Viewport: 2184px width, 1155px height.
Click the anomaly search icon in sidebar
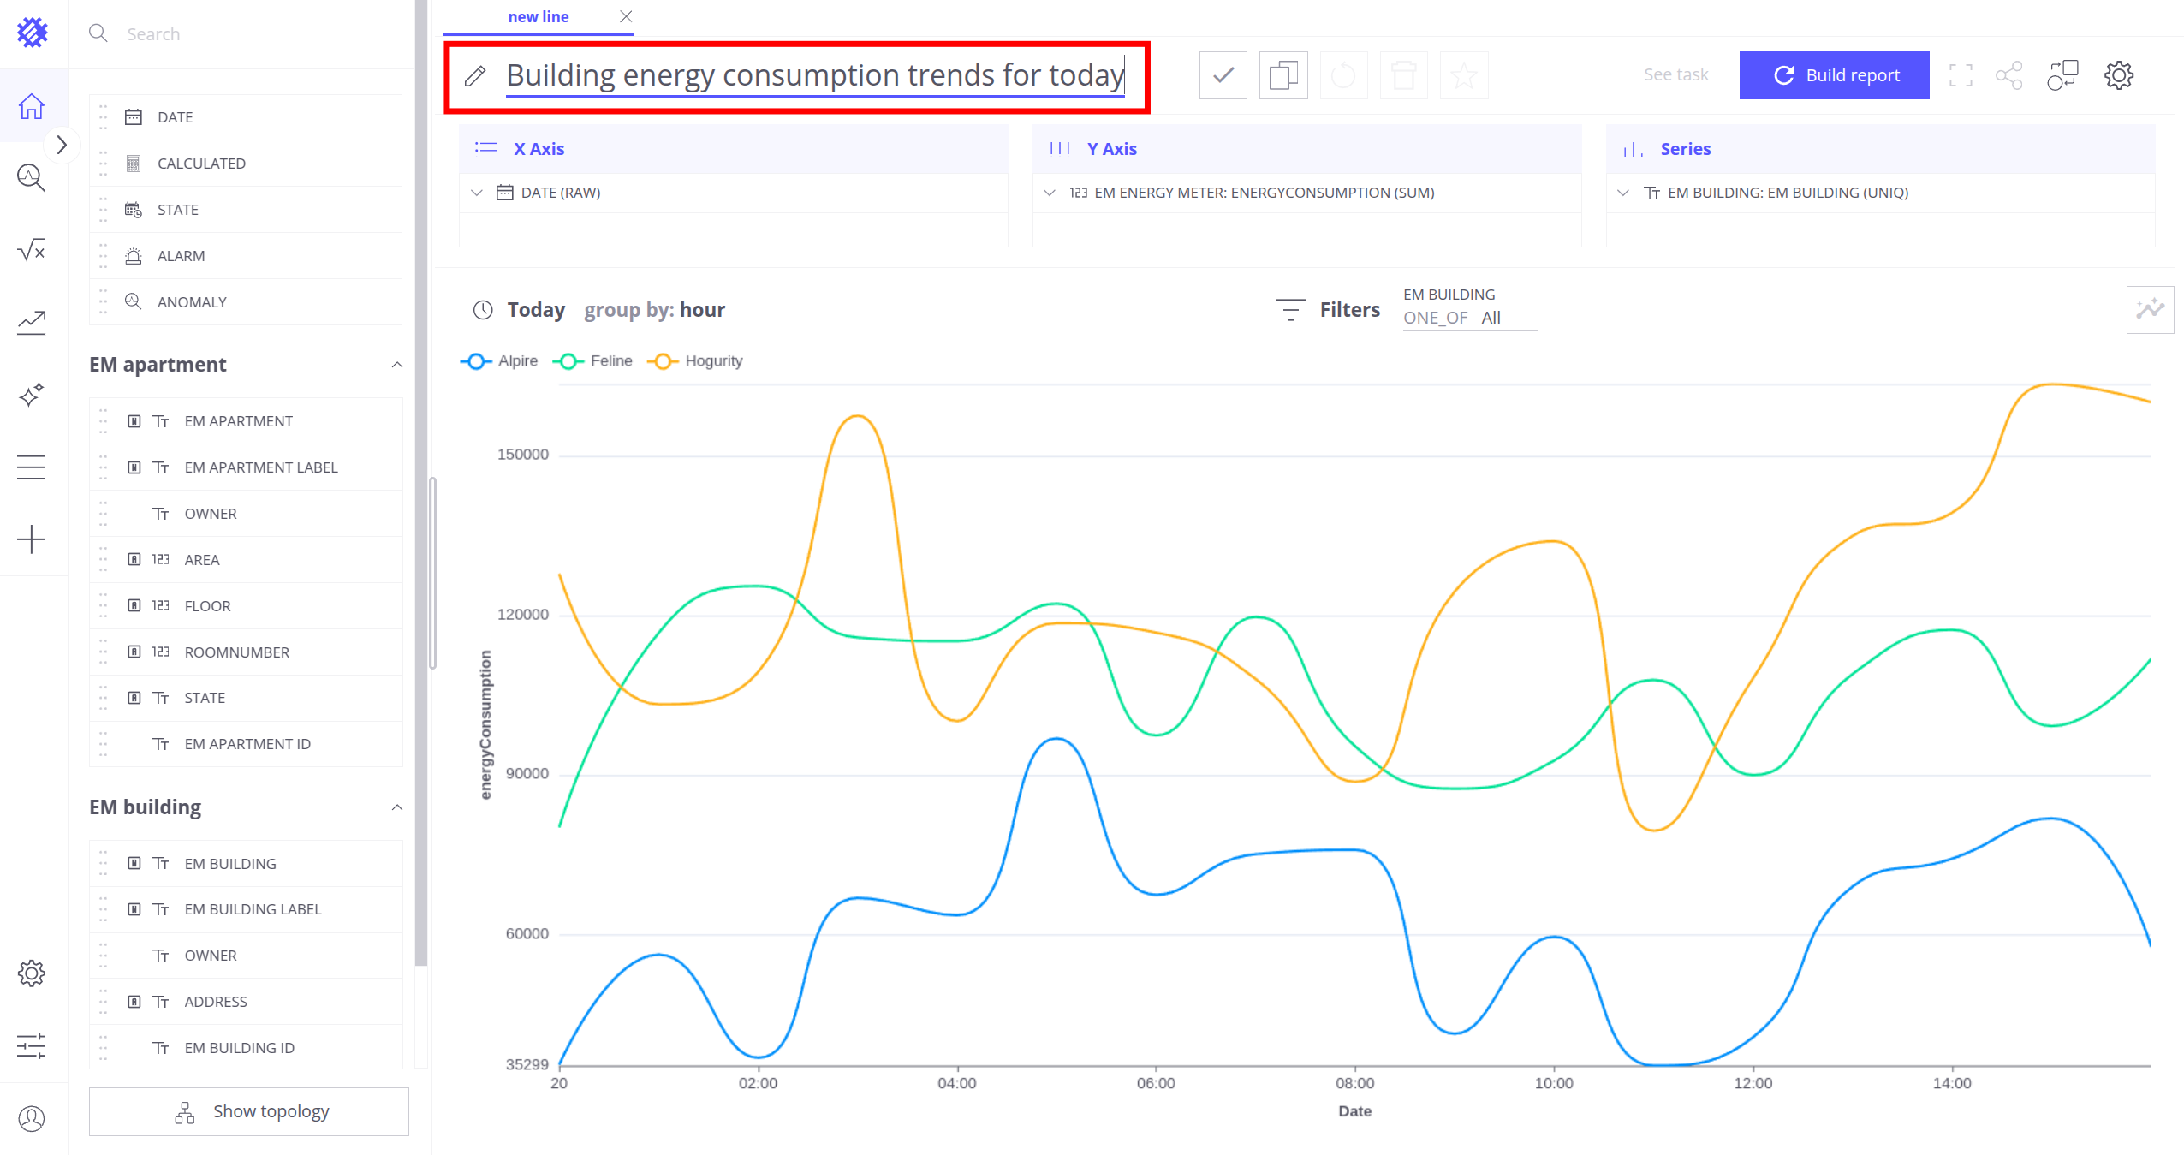click(32, 177)
